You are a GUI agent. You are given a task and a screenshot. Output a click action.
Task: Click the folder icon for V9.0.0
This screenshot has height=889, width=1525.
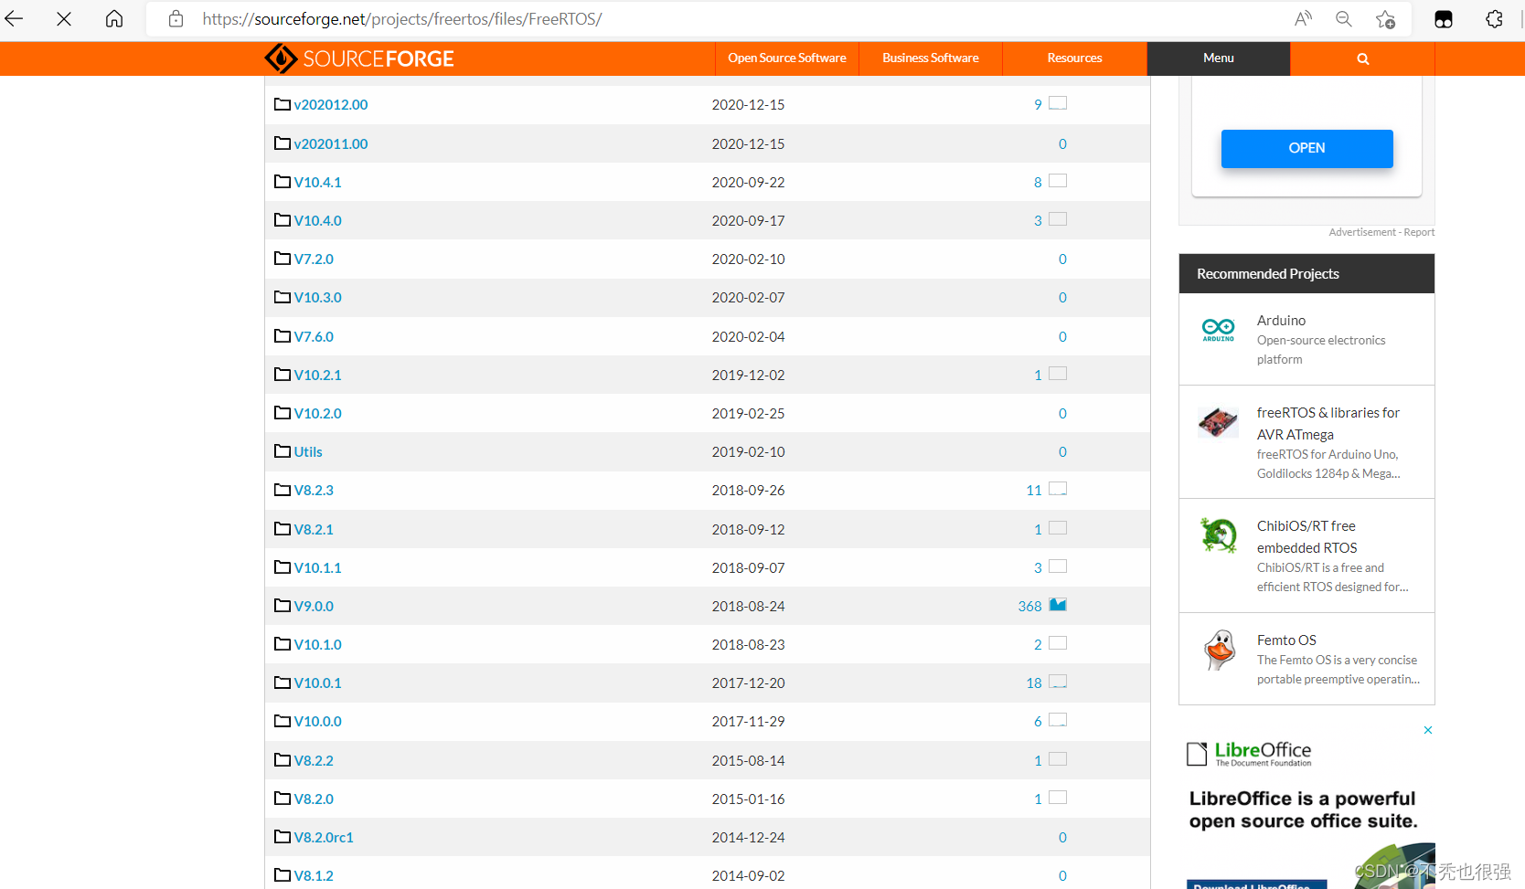click(283, 606)
